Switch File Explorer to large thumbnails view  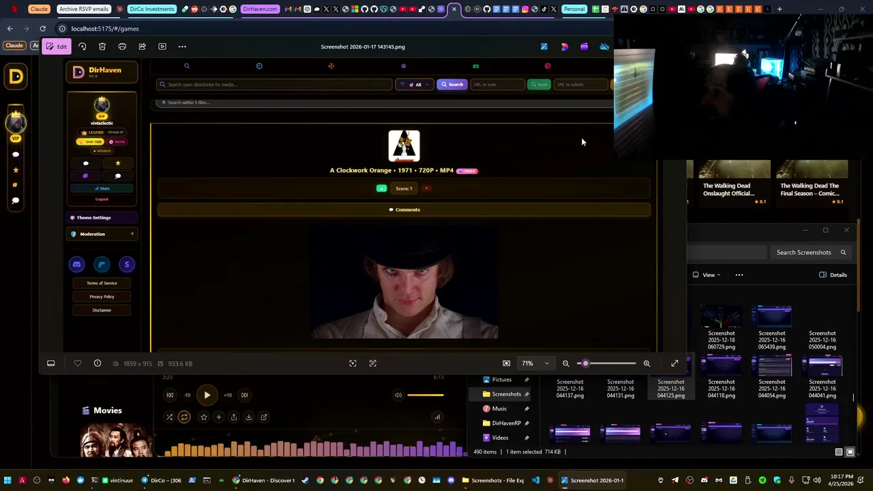pos(850,452)
